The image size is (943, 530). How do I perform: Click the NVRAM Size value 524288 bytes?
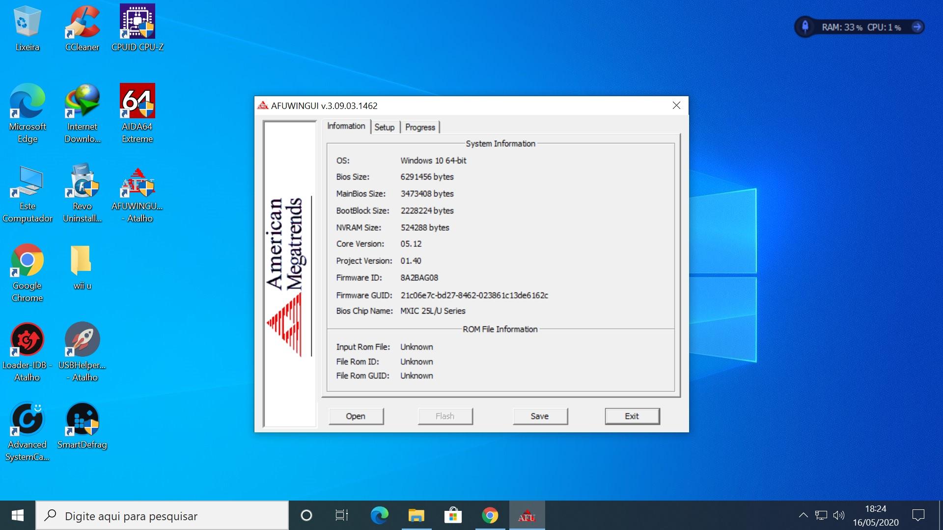coord(425,228)
